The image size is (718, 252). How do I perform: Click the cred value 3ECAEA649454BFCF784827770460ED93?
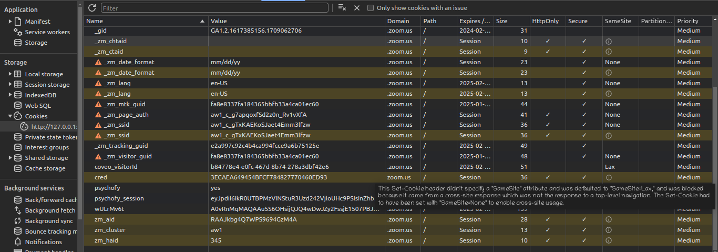point(269,177)
